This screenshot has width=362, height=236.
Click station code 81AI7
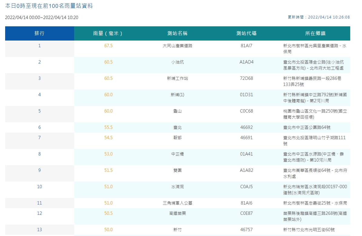(246, 46)
